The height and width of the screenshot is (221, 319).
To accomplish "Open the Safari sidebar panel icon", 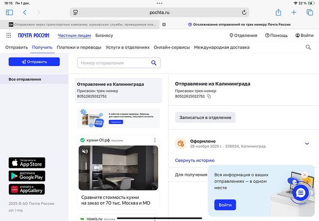I will 9,12.
